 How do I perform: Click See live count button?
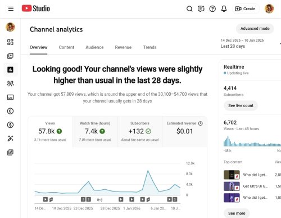coord(241,105)
